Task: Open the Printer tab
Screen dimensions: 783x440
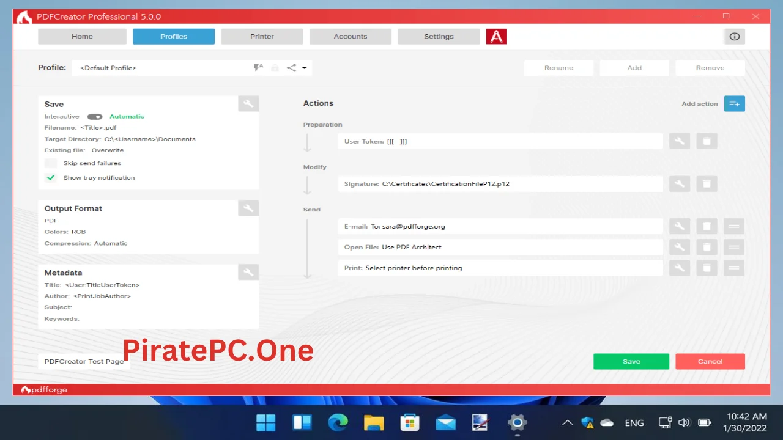Action: click(262, 37)
